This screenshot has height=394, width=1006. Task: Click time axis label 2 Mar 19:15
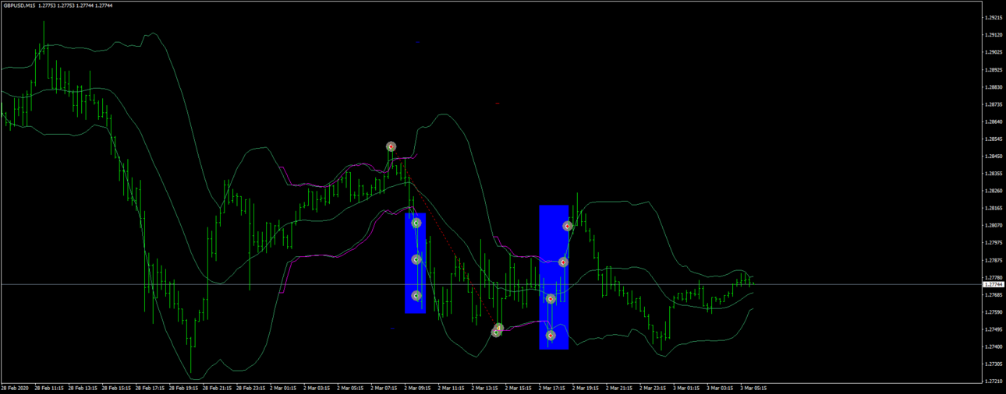click(586, 388)
